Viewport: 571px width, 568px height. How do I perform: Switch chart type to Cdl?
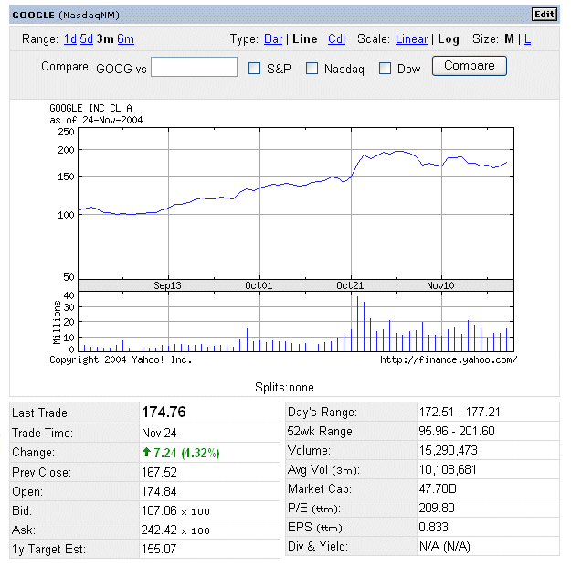(x=336, y=38)
